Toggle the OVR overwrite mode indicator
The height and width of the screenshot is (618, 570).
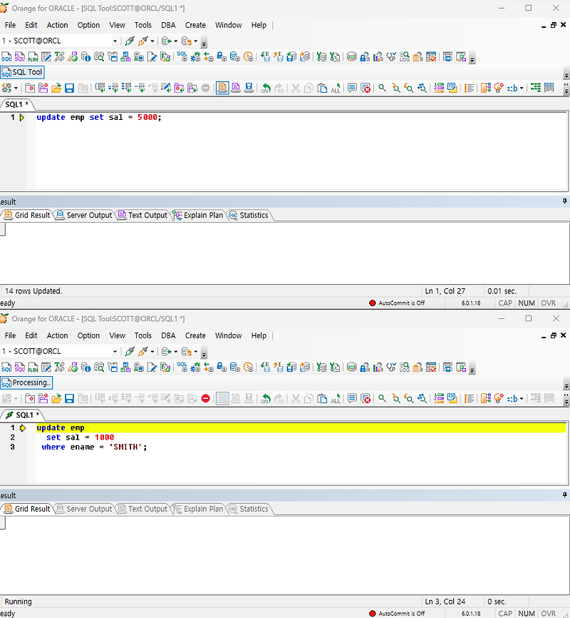pyautogui.click(x=549, y=303)
